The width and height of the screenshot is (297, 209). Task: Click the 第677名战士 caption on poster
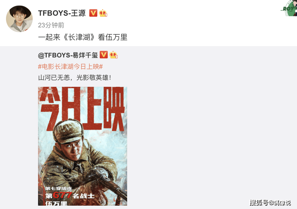point(70,195)
